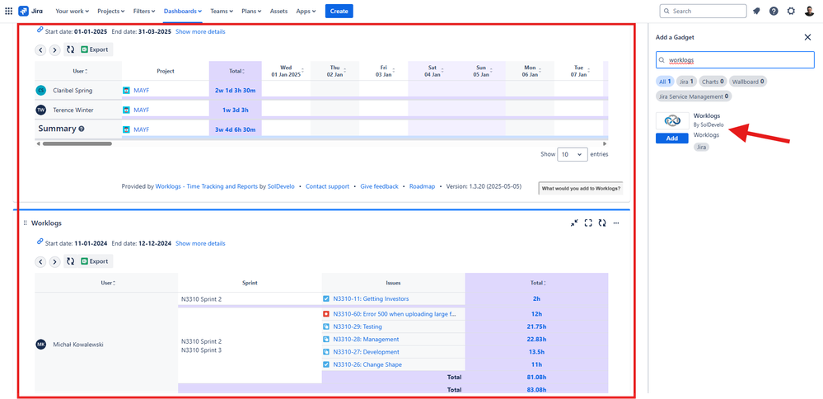This screenshot has height=399, width=823.
Task: Open Worklogs - Time Tracking and Reports link
Action: point(206,185)
